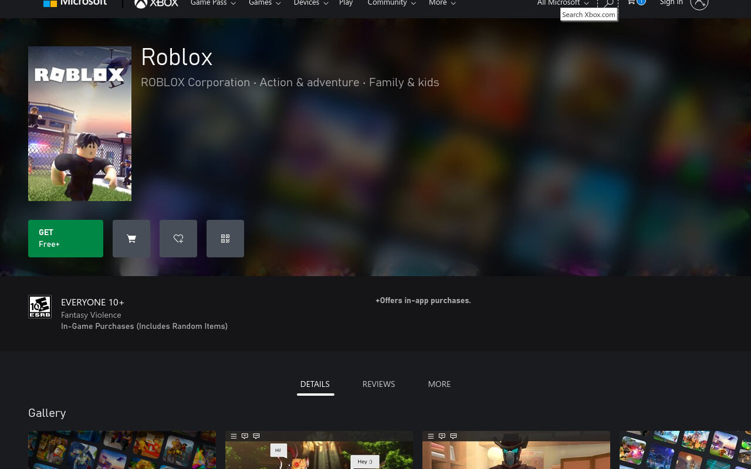Expand the Devices menu
Image resolution: width=751 pixels, height=469 pixels.
(311, 3)
